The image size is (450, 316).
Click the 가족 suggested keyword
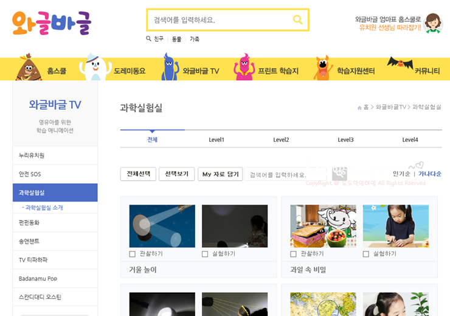click(x=195, y=39)
